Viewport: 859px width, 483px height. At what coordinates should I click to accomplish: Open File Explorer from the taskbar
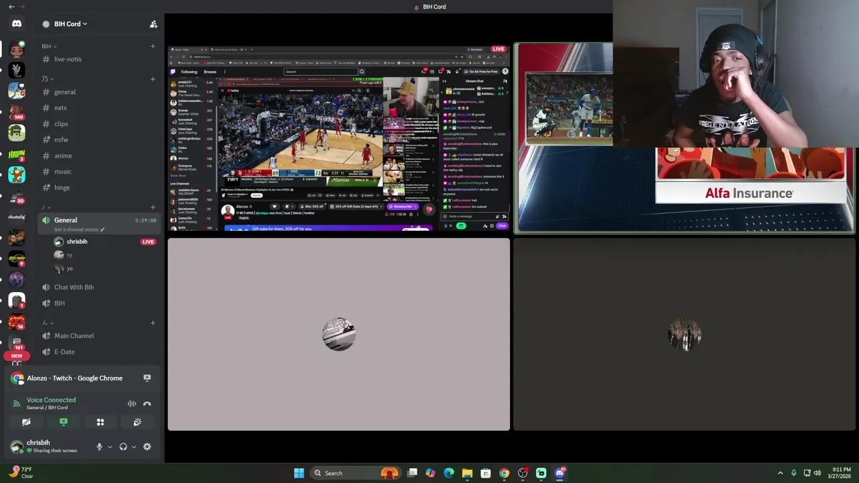tap(467, 473)
